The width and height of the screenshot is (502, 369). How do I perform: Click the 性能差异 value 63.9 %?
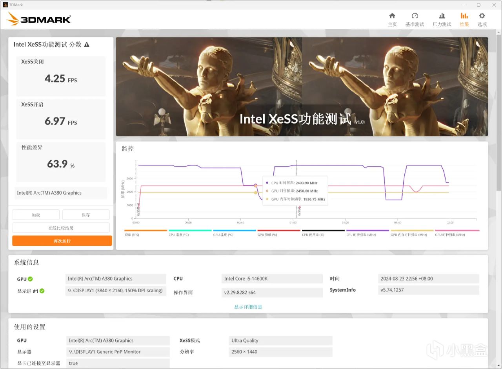point(61,164)
